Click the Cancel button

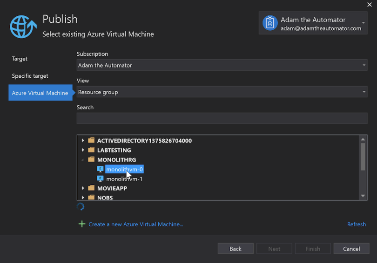pyautogui.click(x=351, y=249)
